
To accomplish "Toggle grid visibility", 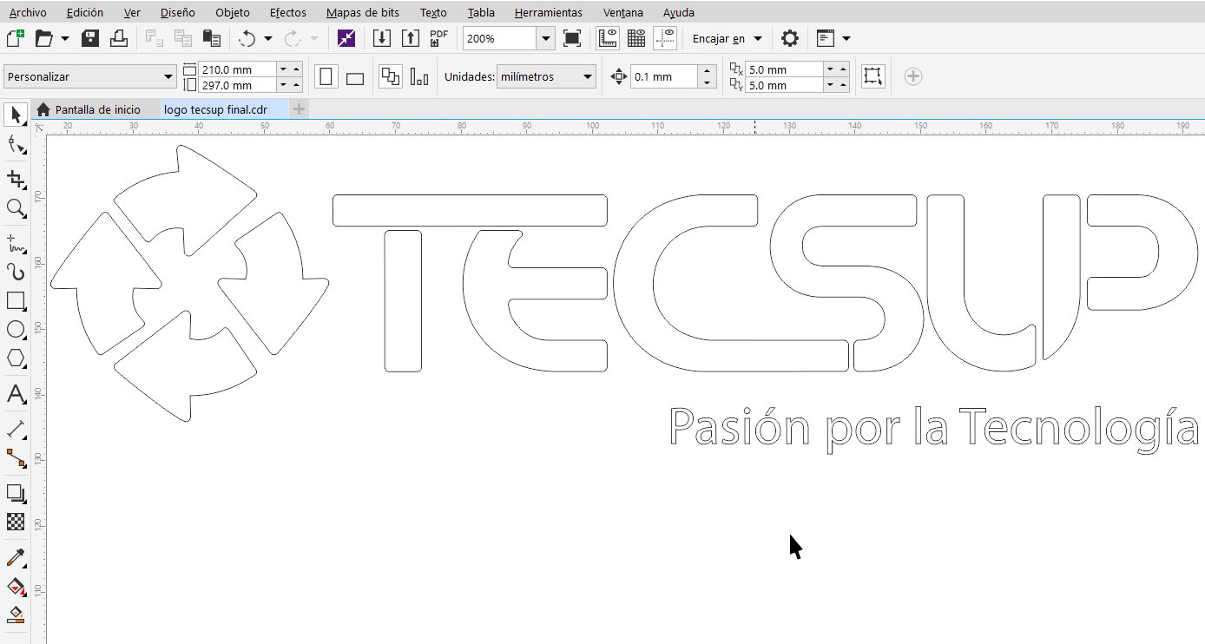I will click(636, 38).
